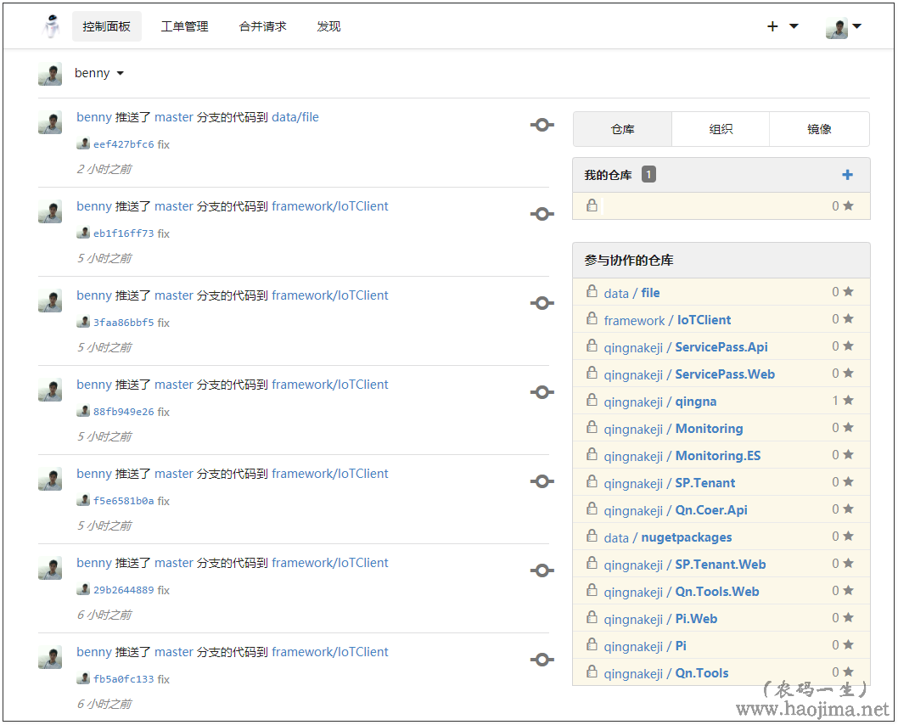
Task: Select the 仓库 tab
Action: click(x=622, y=129)
